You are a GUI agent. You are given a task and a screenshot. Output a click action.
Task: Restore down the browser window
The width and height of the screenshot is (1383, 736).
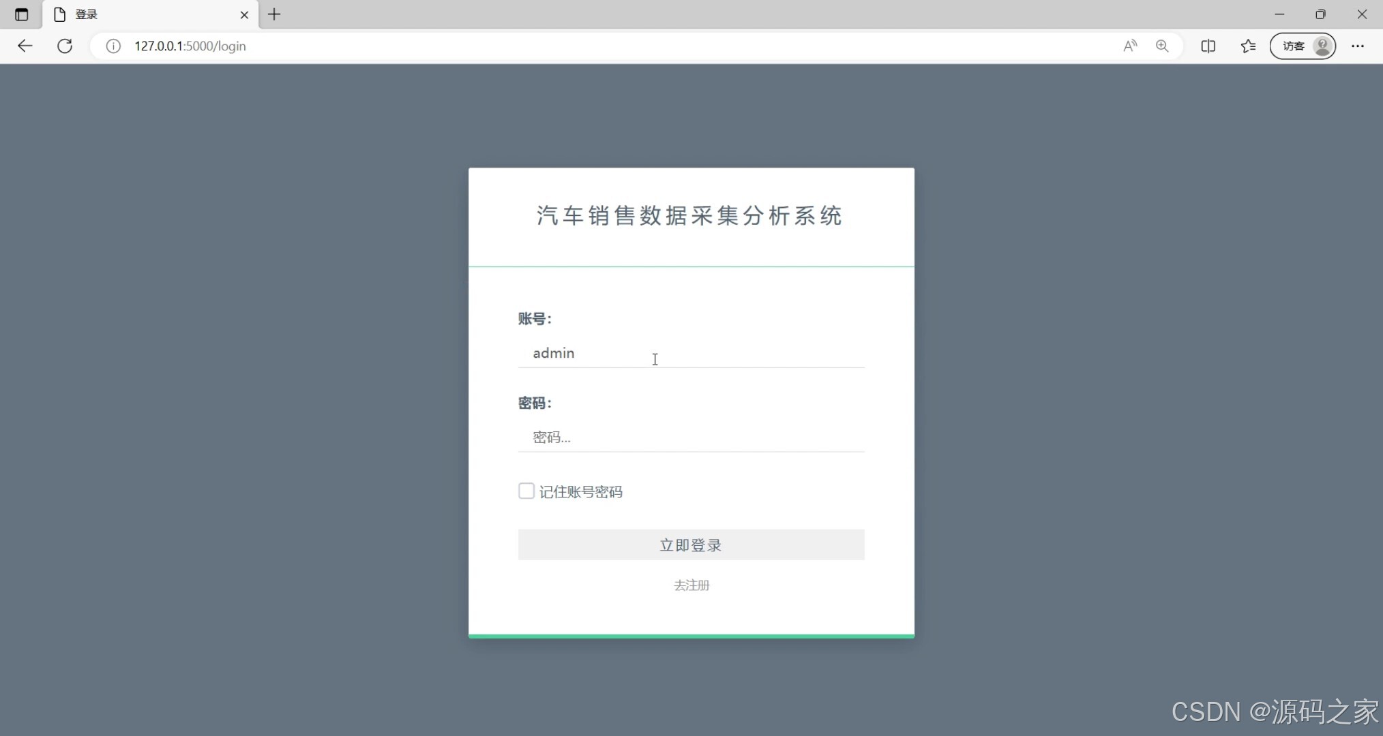click(1320, 14)
